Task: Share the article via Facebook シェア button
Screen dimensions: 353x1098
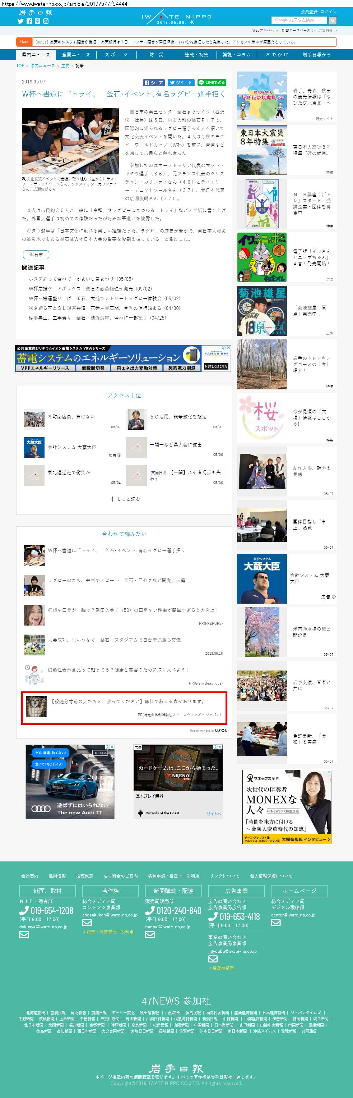Action: 154,83
